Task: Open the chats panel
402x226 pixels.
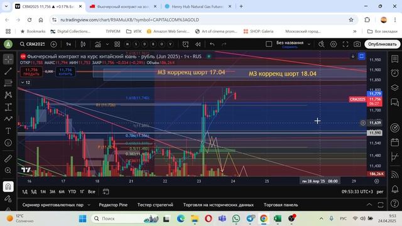Action: click(x=395, y=102)
